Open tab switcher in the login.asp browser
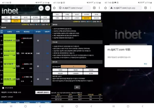 pyautogui.click(x=146, y=8)
